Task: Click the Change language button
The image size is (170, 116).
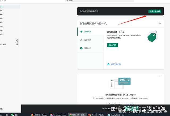Action: click(x=115, y=104)
